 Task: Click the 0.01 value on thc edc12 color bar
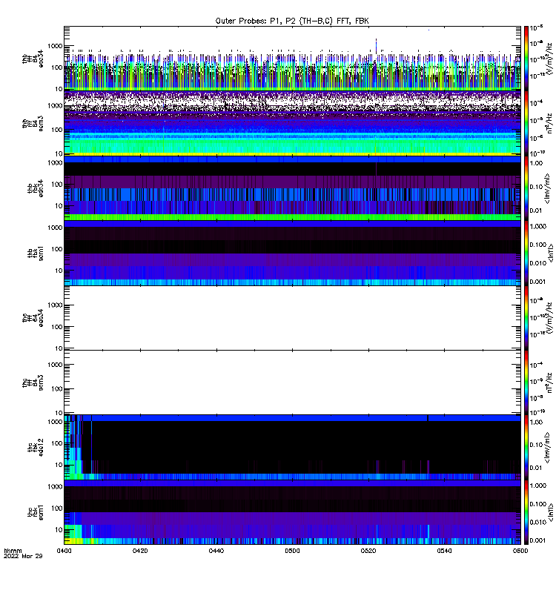(536, 468)
